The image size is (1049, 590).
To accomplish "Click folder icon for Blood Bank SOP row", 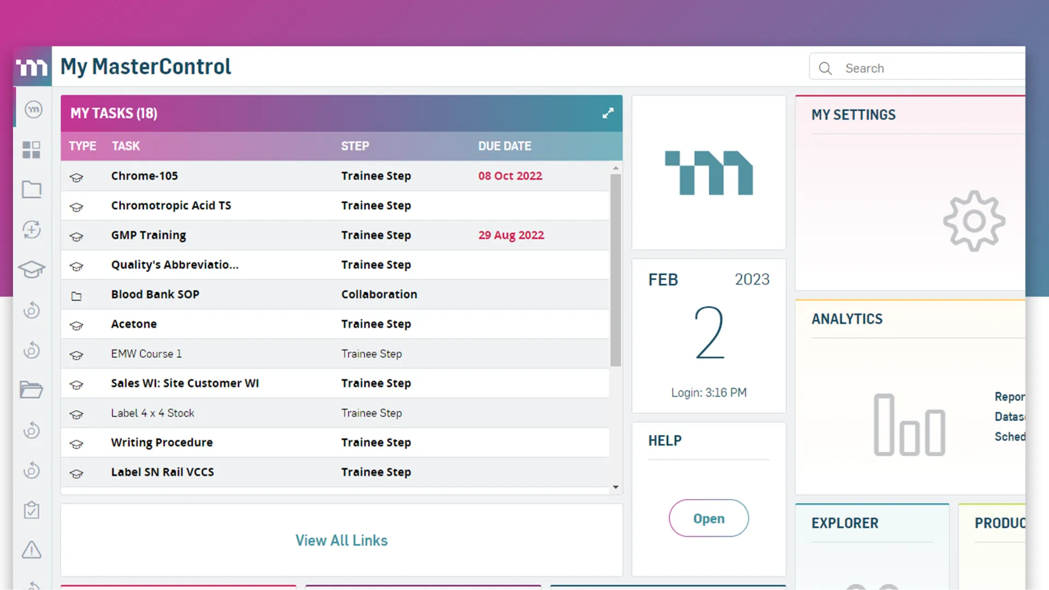I will 76,296.
